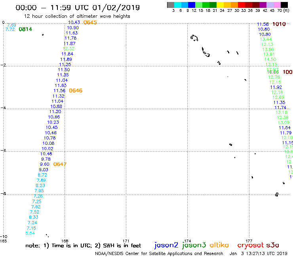The image size is (293, 257).
Task: Select the 10.88 wave height value
Action: [56, 106]
